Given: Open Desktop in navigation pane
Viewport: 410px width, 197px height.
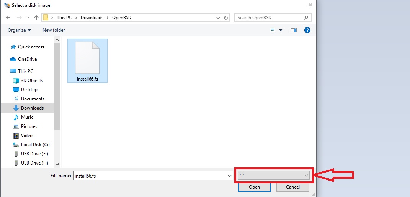Looking at the screenshot, I should pyautogui.click(x=29, y=90).
